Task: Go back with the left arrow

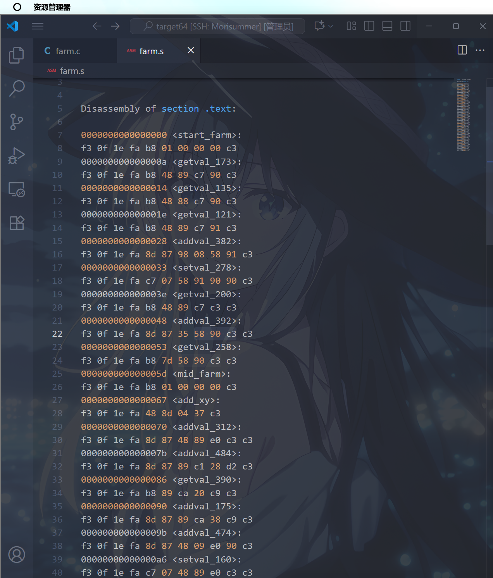Action: 97,26
